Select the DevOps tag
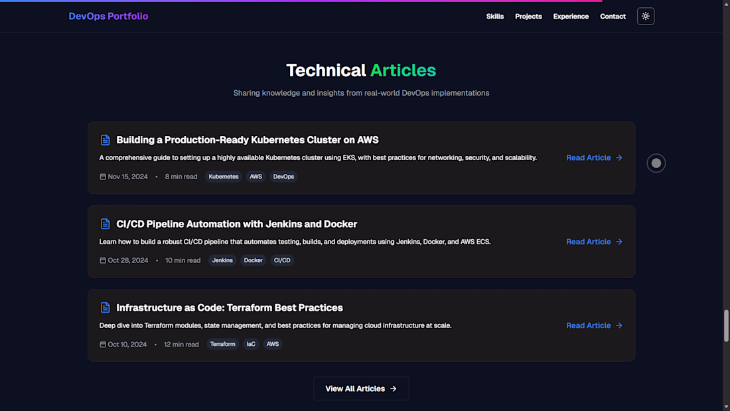 pos(283,177)
